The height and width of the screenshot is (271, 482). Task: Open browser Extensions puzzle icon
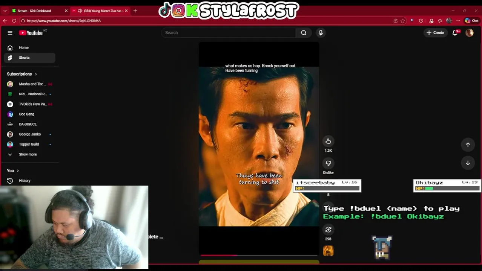click(x=421, y=21)
